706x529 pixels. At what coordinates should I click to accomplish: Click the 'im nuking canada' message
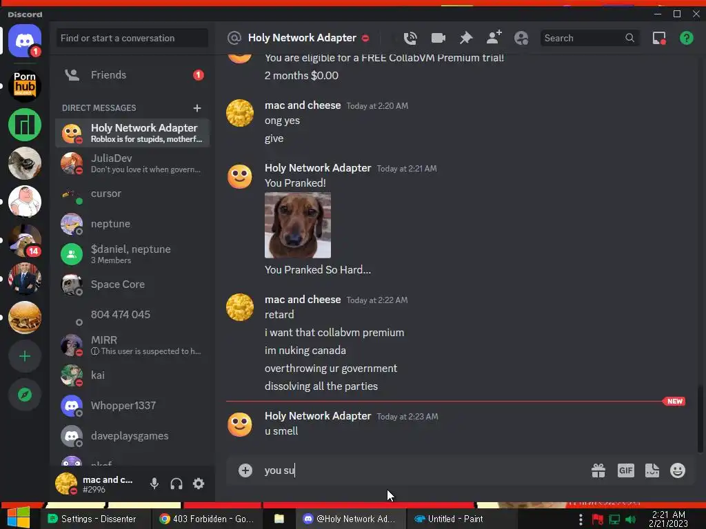305,351
